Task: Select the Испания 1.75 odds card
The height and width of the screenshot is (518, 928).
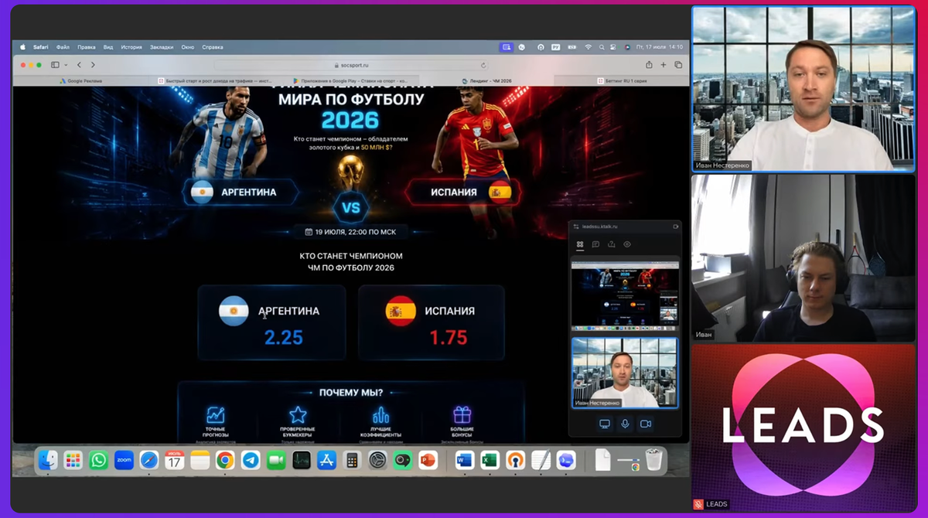Action: pyautogui.click(x=432, y=322)
